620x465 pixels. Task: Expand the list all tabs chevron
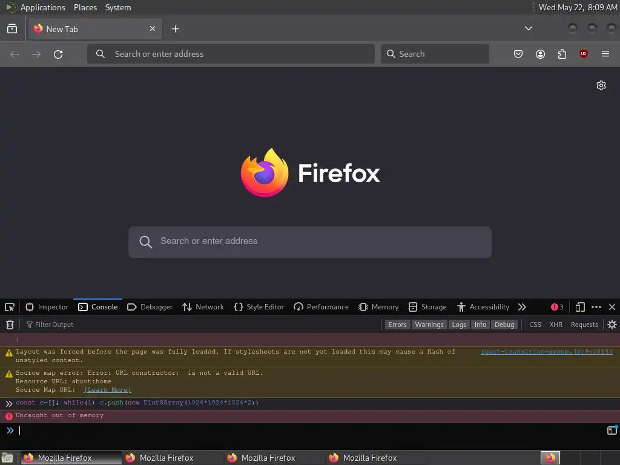(528, 28)
